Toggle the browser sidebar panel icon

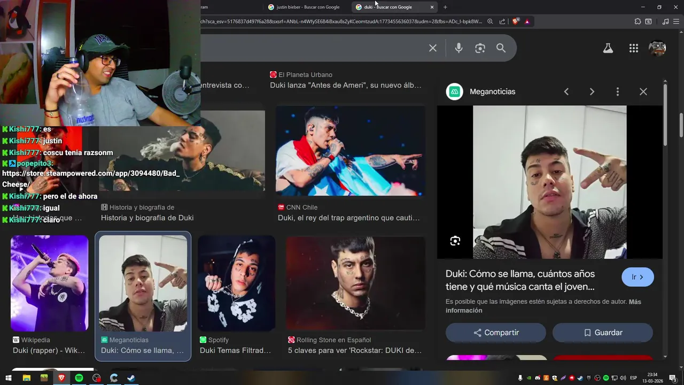pyautogui.click(x=648, y=21)
